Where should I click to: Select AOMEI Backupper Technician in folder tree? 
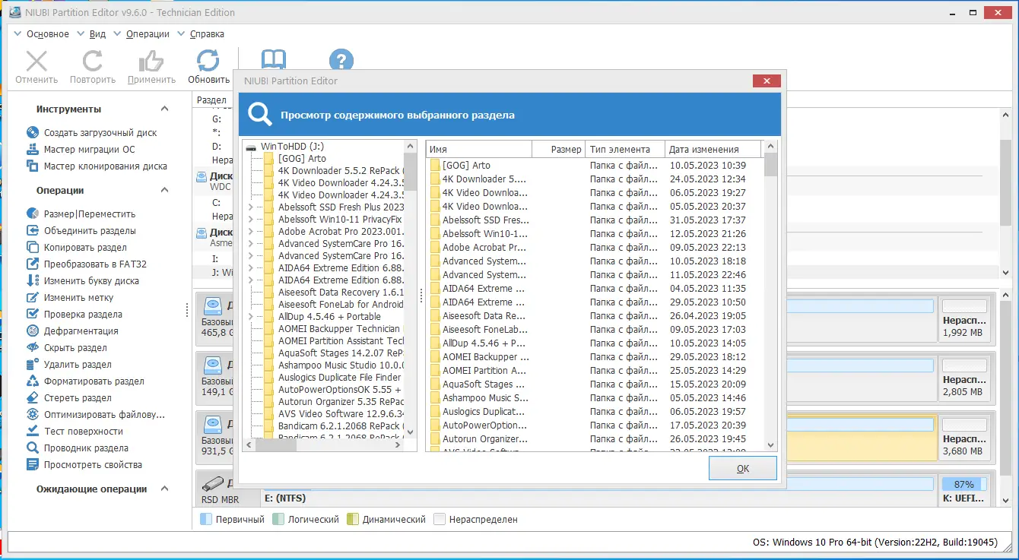[x=339, y=329]
